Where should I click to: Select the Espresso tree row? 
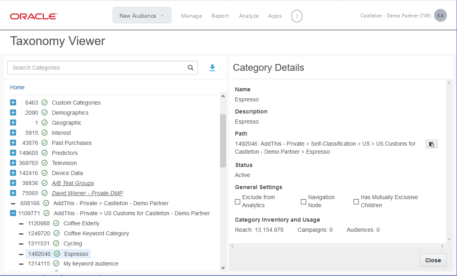58,254
